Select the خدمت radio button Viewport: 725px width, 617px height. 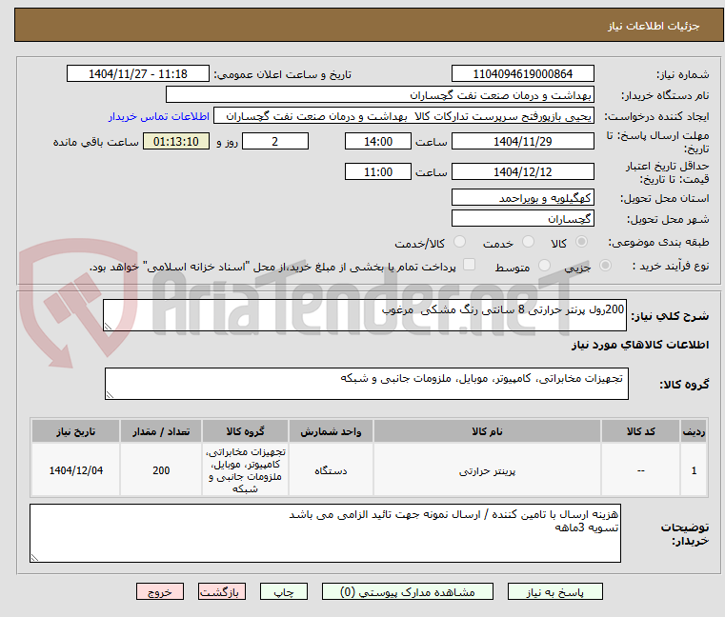(x=528, y=242)
